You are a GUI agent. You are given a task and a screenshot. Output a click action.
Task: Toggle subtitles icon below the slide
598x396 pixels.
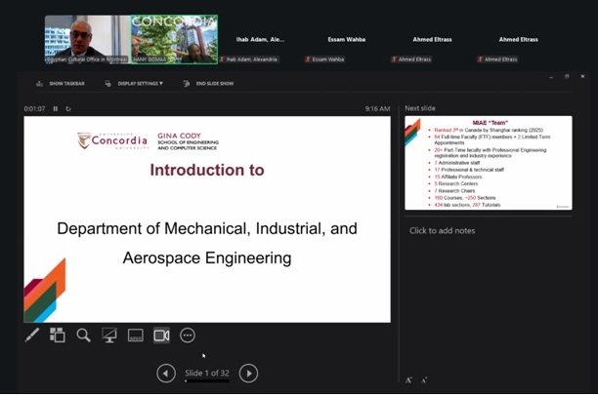pos(136,336)
